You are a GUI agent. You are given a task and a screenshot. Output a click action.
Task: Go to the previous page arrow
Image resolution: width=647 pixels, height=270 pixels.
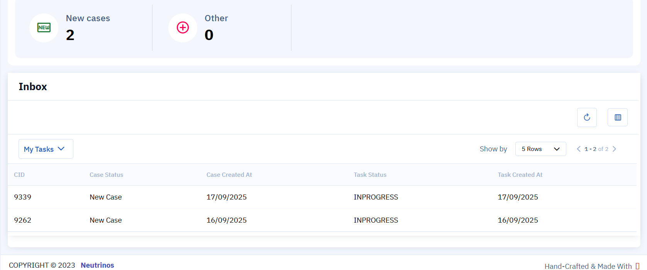(x=579, y=149)
